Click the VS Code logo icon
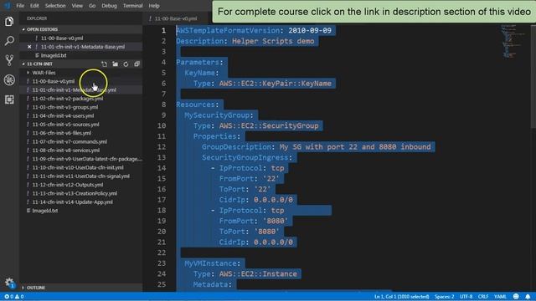 point(8,6)
